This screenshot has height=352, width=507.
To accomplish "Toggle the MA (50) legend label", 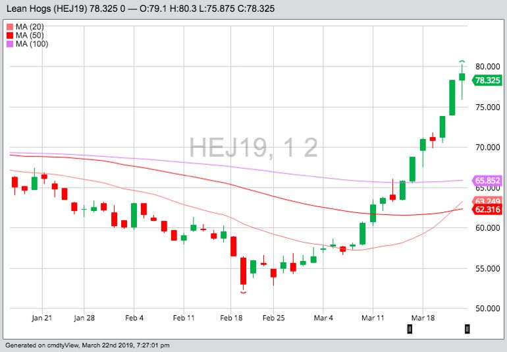I will [x=30, y=35].
